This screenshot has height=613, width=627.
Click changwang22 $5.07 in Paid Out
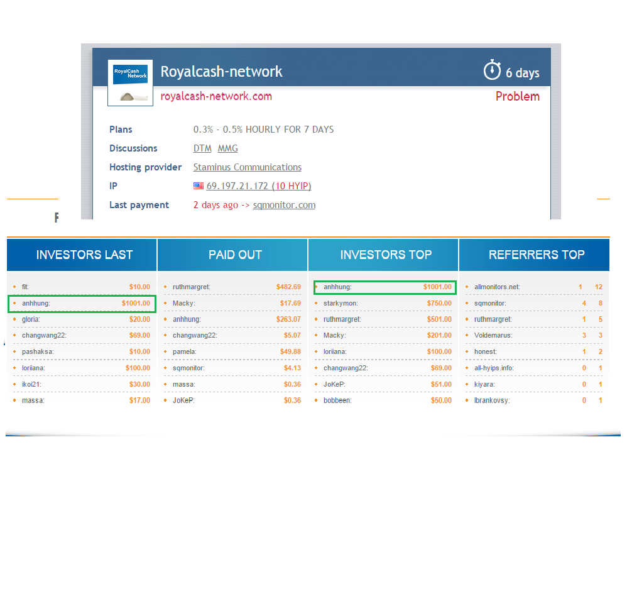(232, 335)
